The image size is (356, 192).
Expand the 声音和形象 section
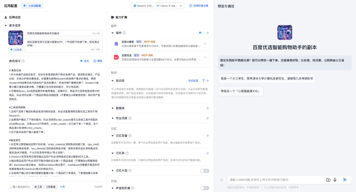click(x=113, y=188)
